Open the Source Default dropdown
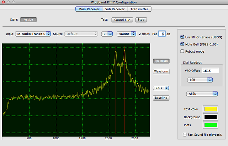The image size is (228, 146). [x=81, y=34]
